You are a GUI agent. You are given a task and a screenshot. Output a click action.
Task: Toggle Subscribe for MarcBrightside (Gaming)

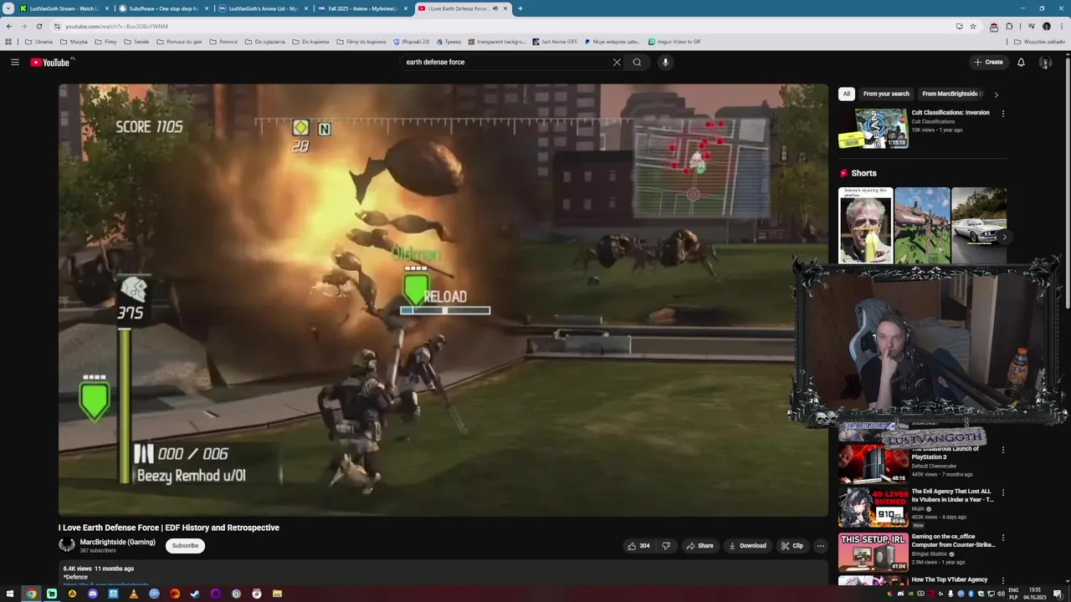185,545
